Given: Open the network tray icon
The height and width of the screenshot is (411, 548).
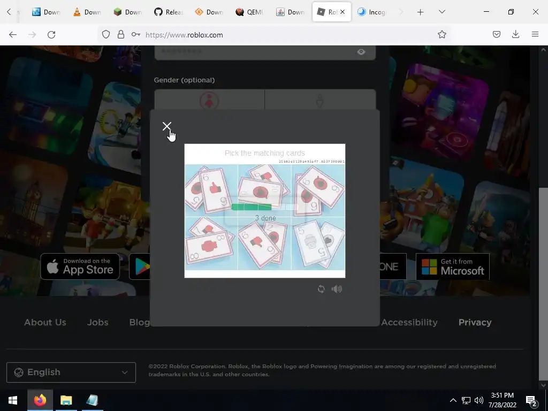Looking at the screenshot, I should pyautogui.click(x=466, y=400).
